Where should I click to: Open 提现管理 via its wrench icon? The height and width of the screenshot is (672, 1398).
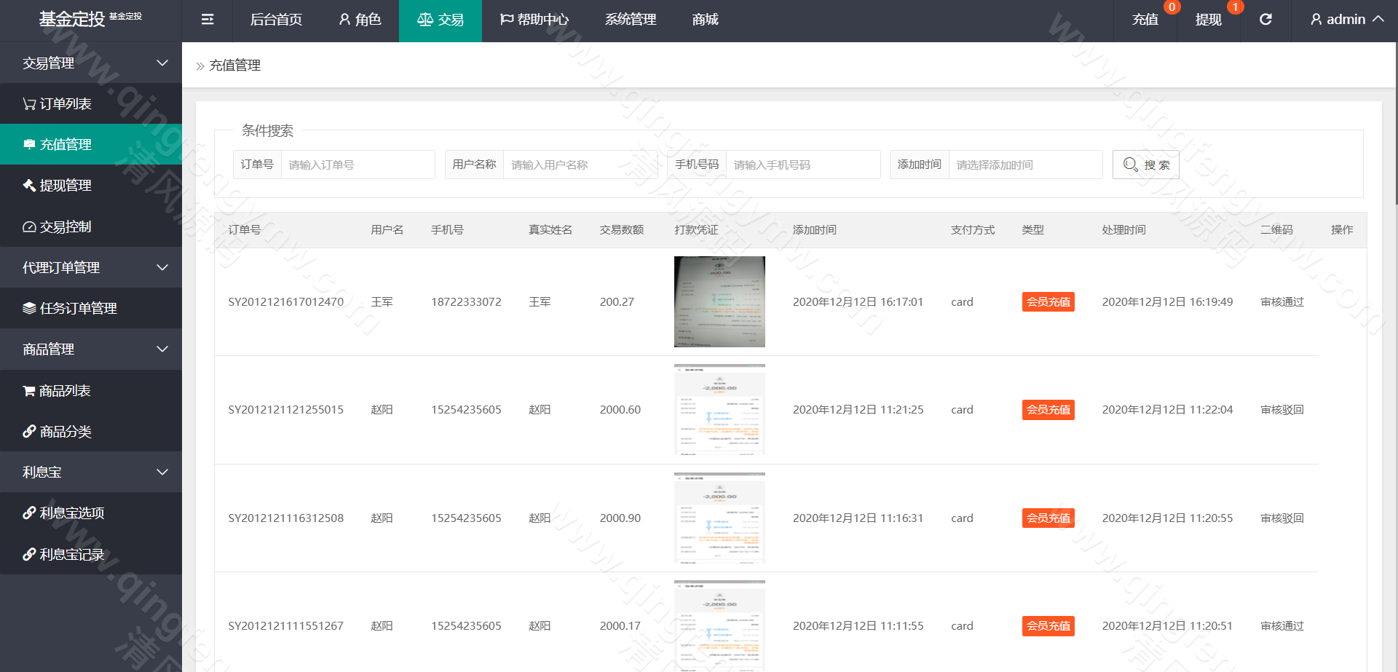point(29,185)
